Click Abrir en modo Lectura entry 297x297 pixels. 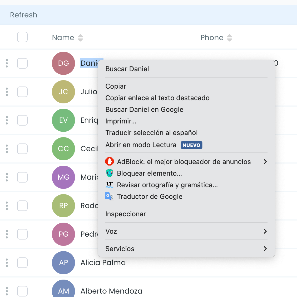click(x=141, y=145)
